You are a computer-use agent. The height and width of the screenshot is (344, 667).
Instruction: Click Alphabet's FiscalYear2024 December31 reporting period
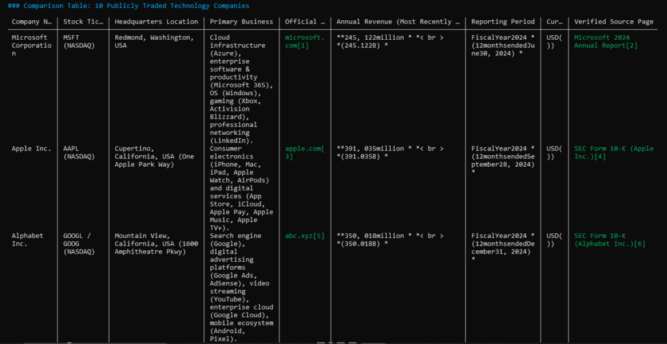coord(503,248)
